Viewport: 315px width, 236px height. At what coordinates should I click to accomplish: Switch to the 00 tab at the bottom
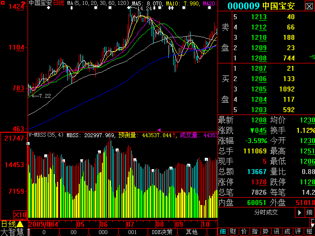(x=73, y=232)
